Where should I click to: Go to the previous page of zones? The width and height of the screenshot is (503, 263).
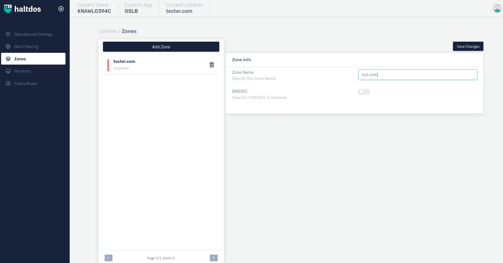click(109, 258)
